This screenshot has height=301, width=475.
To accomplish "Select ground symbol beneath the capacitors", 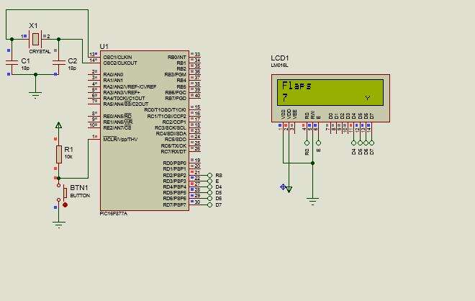I will (x=35, y=94).
